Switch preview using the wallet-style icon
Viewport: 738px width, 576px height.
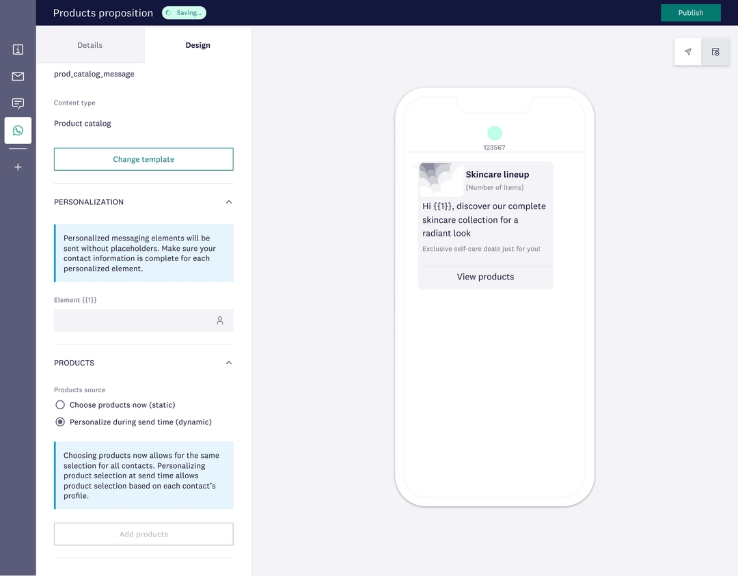pyautogui.click(x=715, y=51)
